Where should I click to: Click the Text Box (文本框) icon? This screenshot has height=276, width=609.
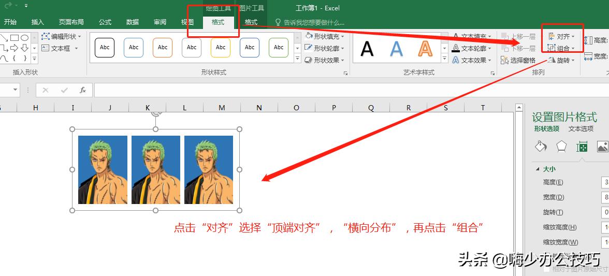(46, 48)
